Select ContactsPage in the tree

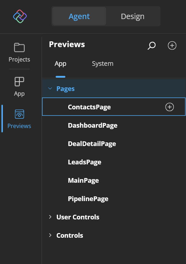pyautogui.click(x=114, y=107)
